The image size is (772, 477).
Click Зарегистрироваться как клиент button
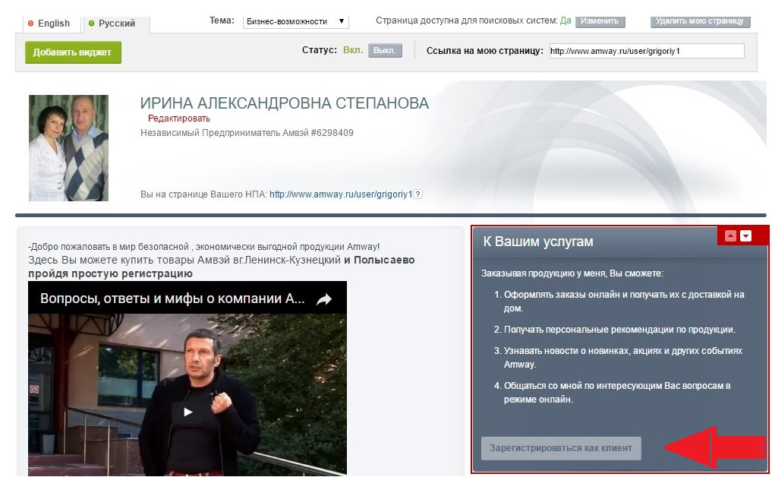pyautogui.click(x=561, y=448)
